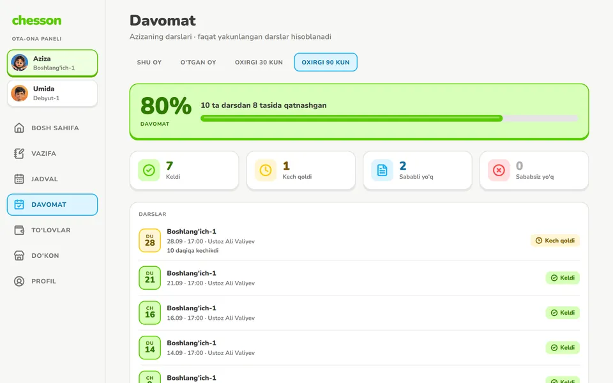Click the 80% attendance progress bar
This screenshot has width=613, height=383.
[x=389, y=119]
